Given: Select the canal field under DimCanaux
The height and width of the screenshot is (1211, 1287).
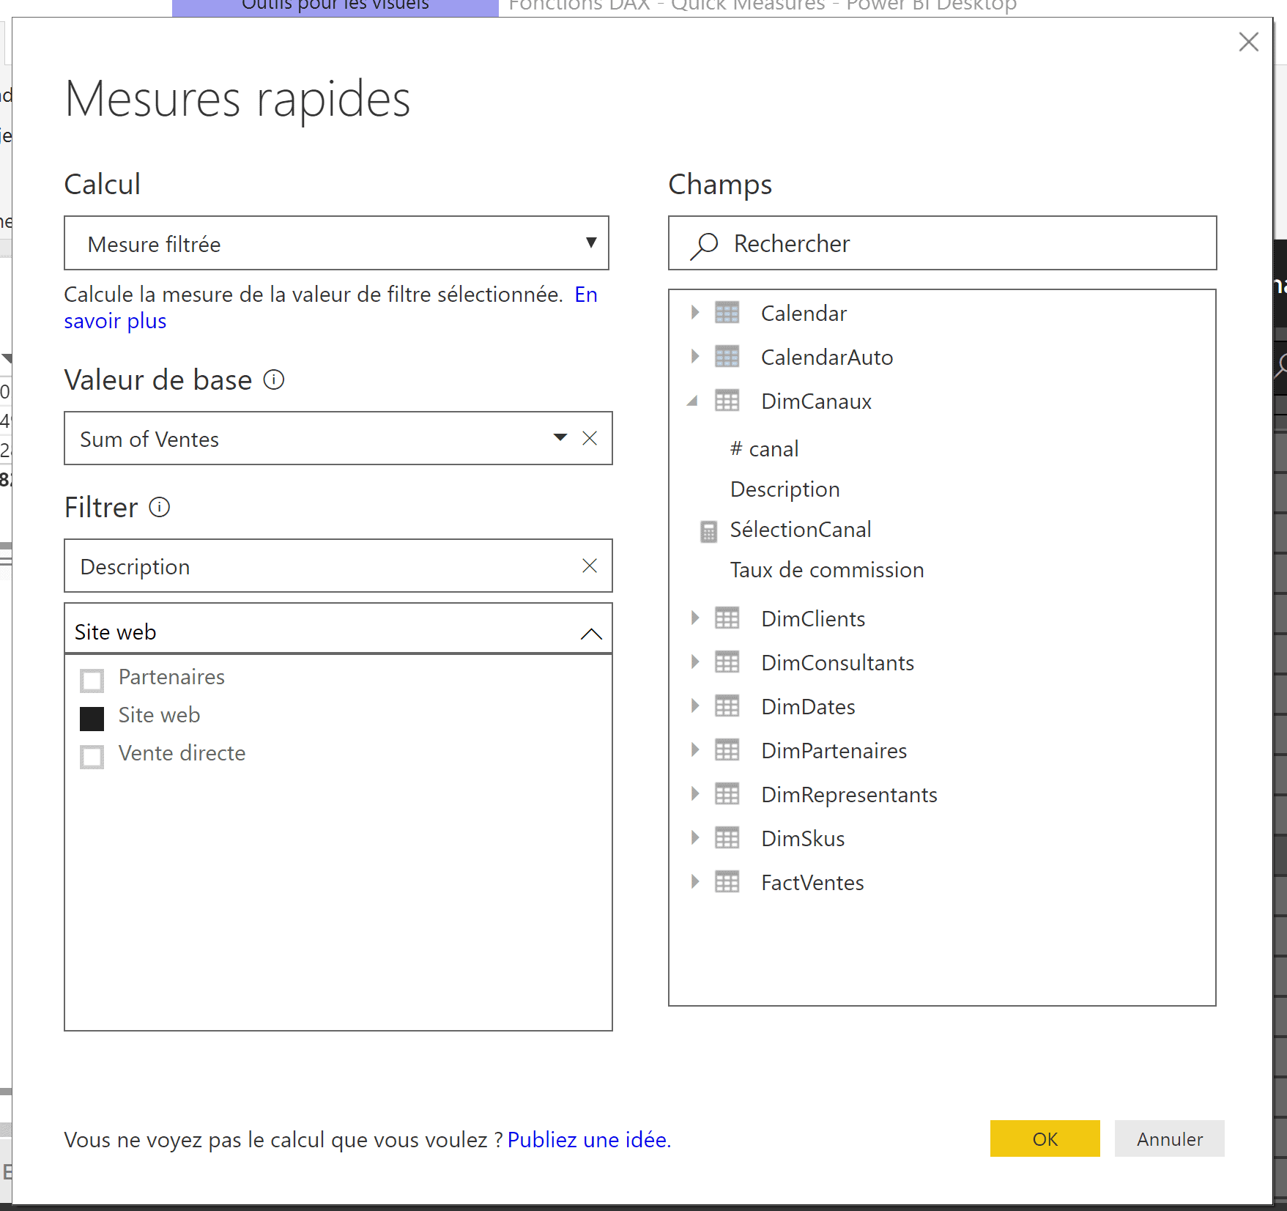Looking at the screenshot, I should click(x=765, y=449).
